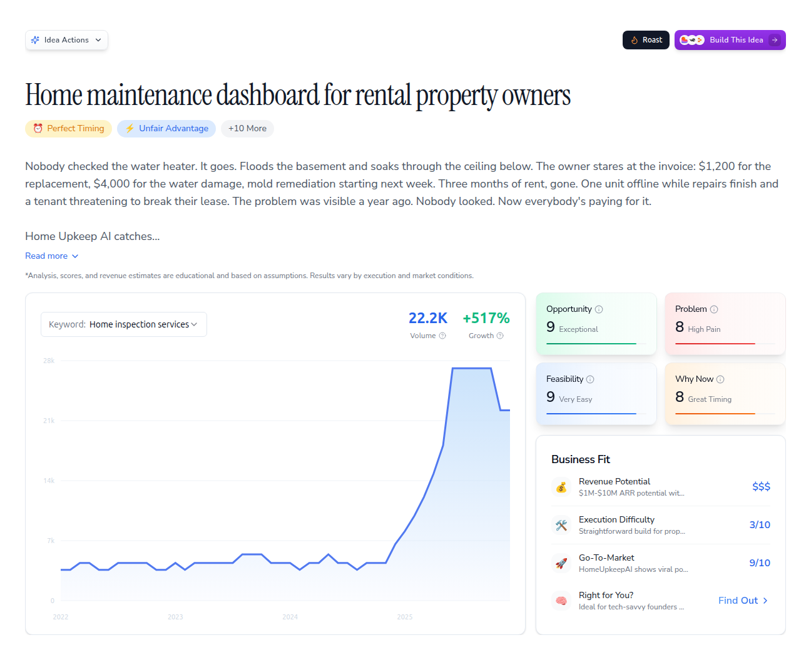Click the arrow icon on Build This Idea

coord(775,40)
